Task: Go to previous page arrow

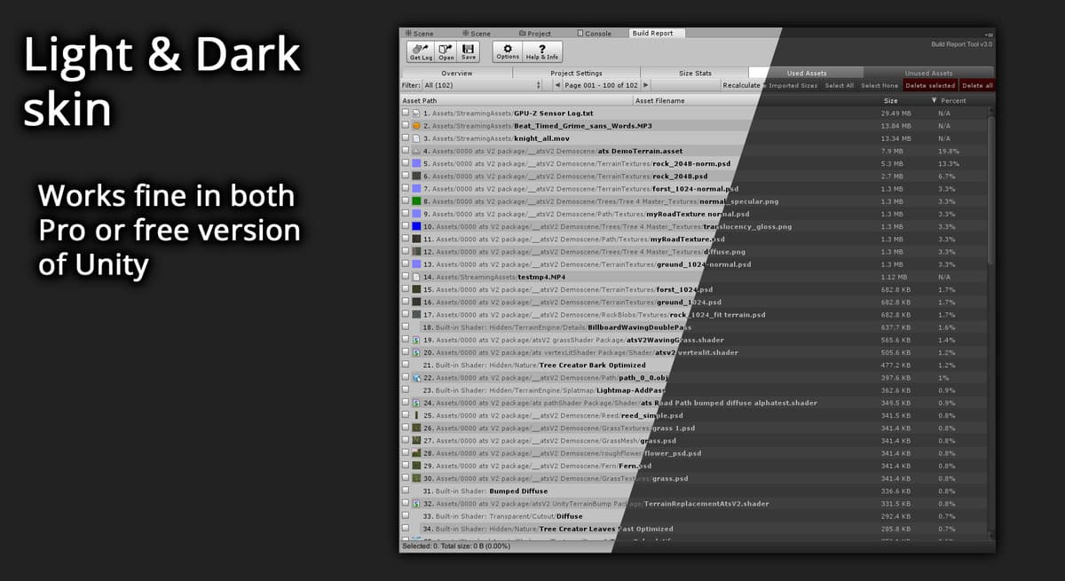Action: 556,85
